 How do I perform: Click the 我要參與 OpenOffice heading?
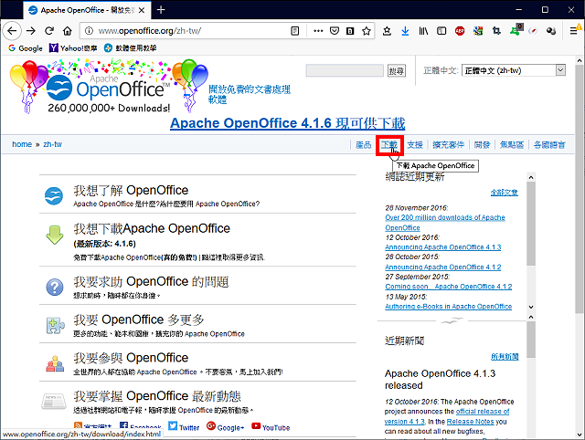tap(131, 358)
